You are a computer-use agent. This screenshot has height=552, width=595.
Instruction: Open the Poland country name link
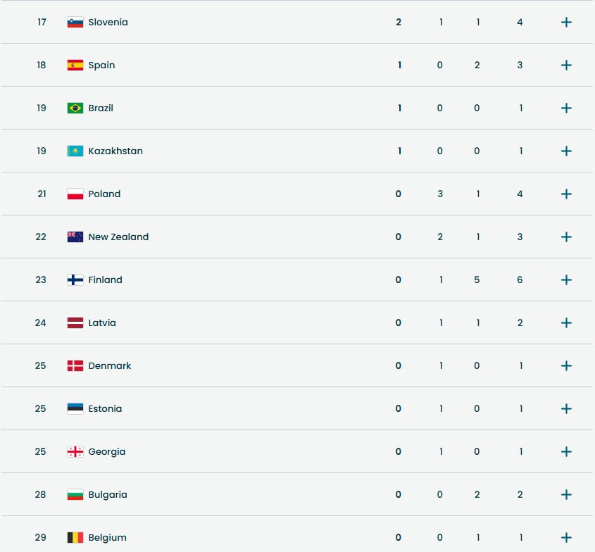pyautogui.click(x=104, y=194)
